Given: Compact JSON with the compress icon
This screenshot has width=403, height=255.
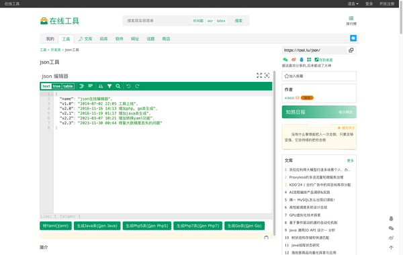Looking at the screenshot, I should (90, 86).
